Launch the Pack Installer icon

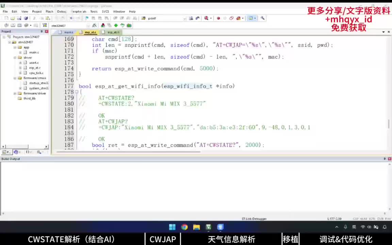[x=129, y=26]
